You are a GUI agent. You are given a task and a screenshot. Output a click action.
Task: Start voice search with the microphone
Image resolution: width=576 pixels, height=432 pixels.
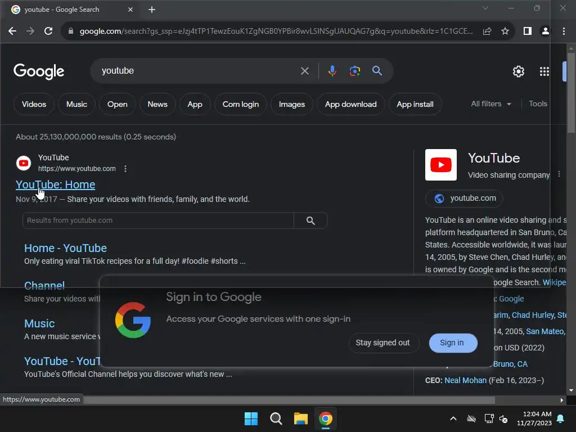click(332, 70)
